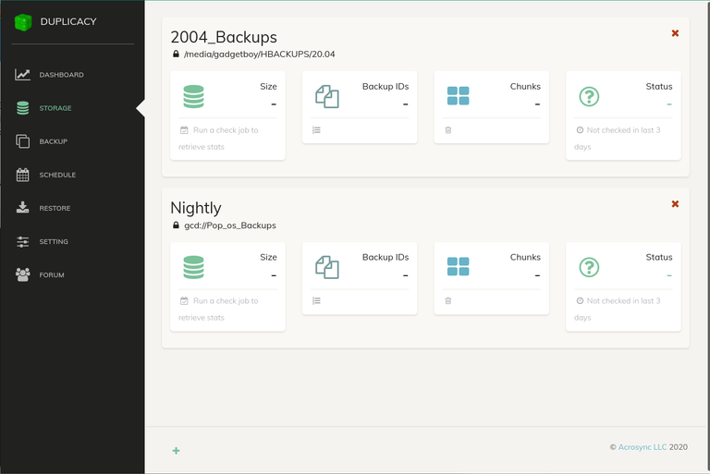This screenshot has width=710, height=474.
Task: Click the Size database icon in 2004_Backups
Action: coord(194,96)
